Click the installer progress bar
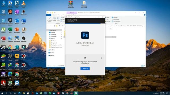 (x=85, y=23)
